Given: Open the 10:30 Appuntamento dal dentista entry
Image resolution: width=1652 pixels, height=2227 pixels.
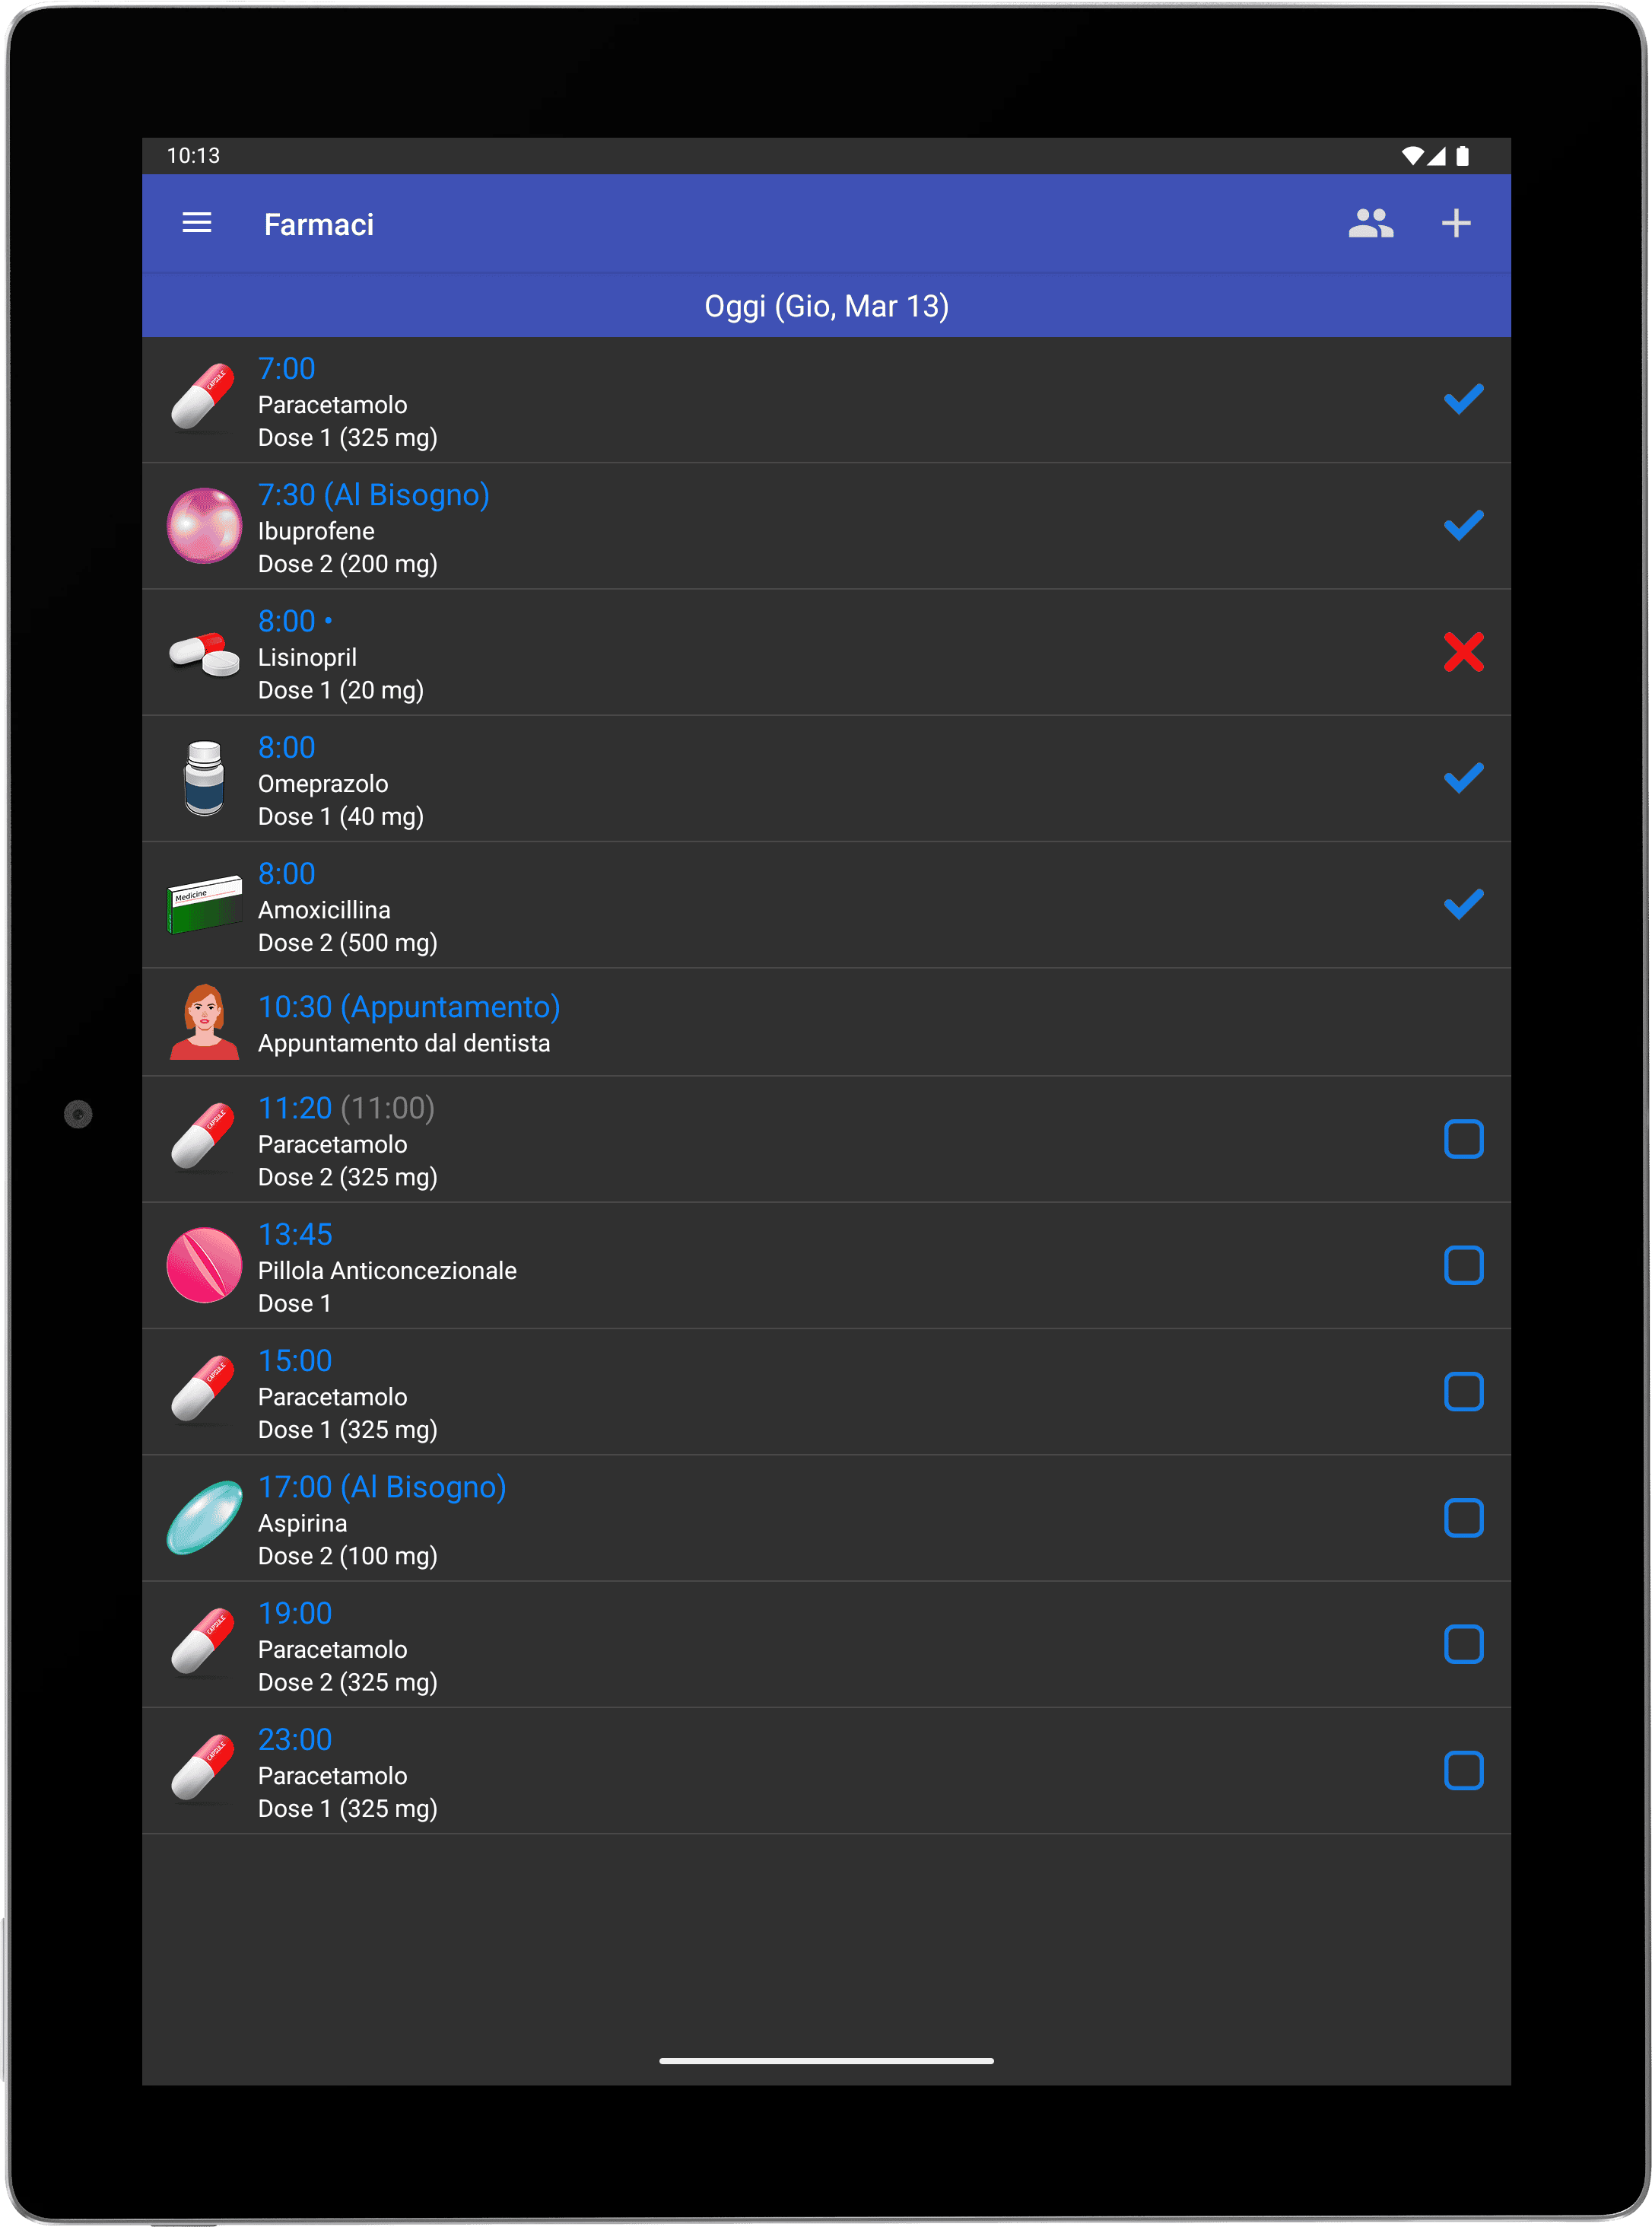Looking at the screenshot, I should 826,1023.
